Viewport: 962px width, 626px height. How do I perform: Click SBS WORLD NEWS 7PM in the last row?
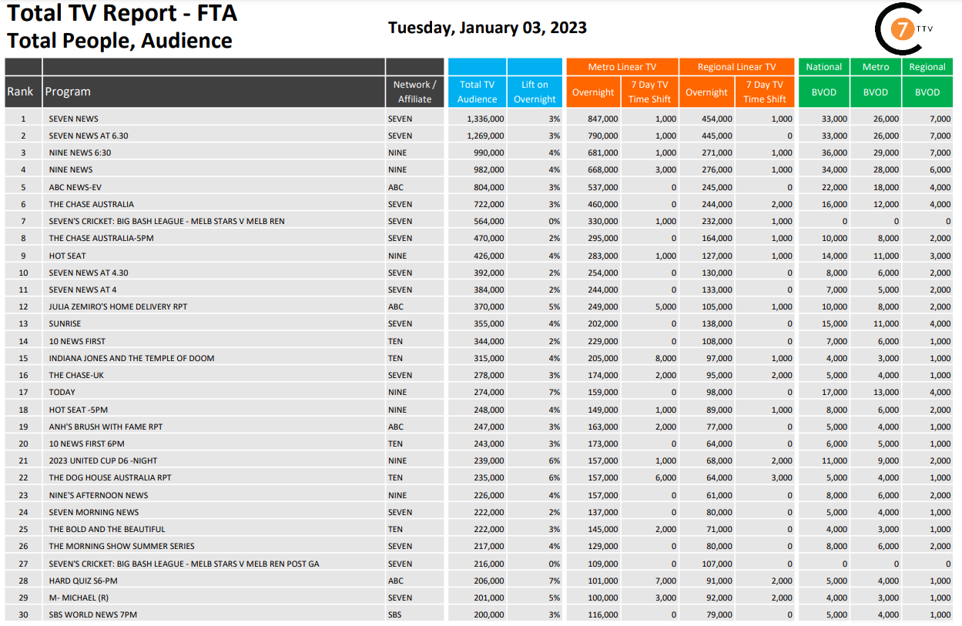tap(93, 614)
